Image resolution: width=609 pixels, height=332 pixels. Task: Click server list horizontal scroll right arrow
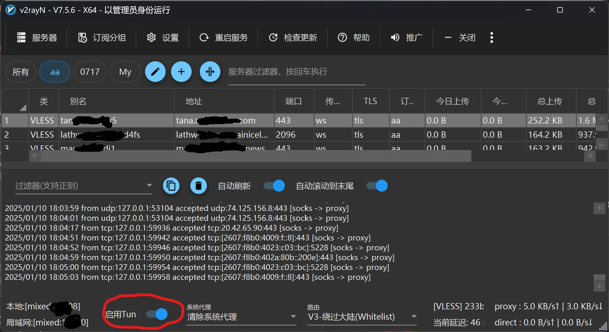(x=590, y=156)
